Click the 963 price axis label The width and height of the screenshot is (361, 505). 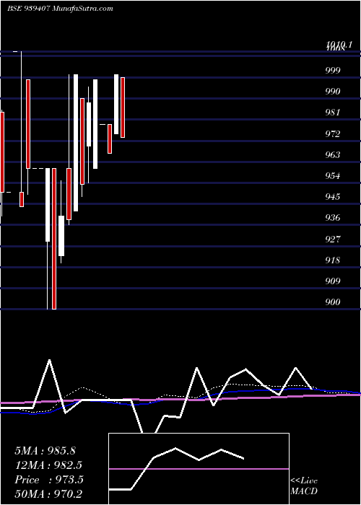(333, 155)
